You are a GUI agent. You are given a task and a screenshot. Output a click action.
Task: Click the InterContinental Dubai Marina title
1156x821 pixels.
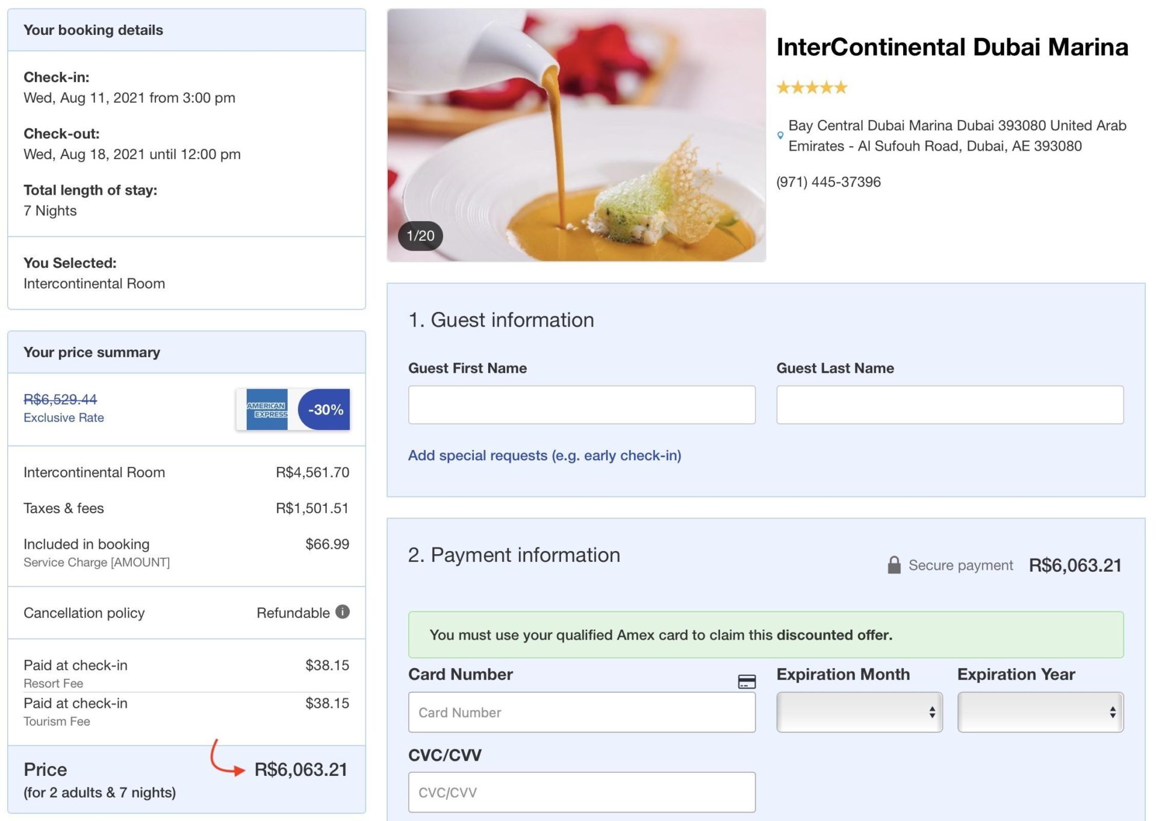pyautogui.click(x=952, y=47)
